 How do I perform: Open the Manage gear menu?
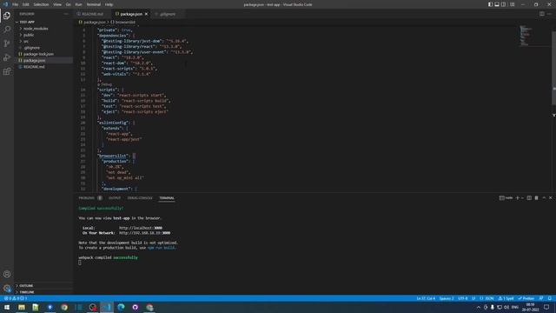[7, 288]
